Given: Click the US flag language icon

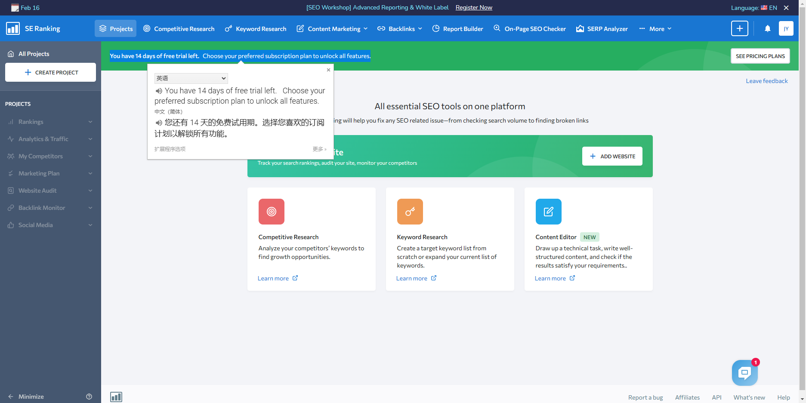Looking at the screenshot, I should click(x=764, y=8).
